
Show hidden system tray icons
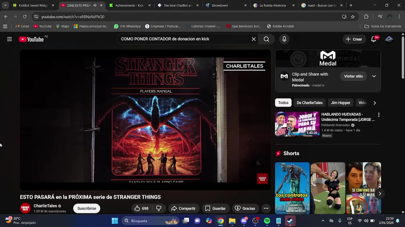point(323,221)
